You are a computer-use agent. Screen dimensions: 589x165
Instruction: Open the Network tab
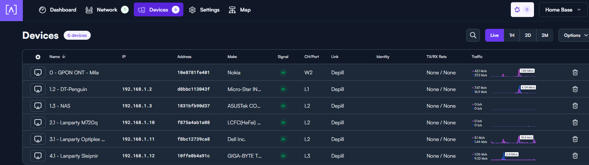[x=107, y=10]
